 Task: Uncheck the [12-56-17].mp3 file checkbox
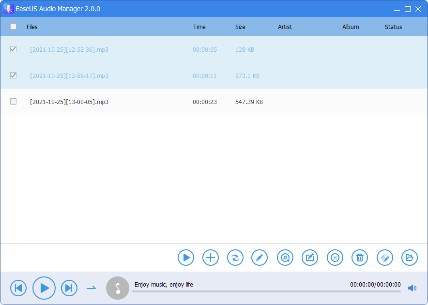pyautogui.click(x=14, y=76)
